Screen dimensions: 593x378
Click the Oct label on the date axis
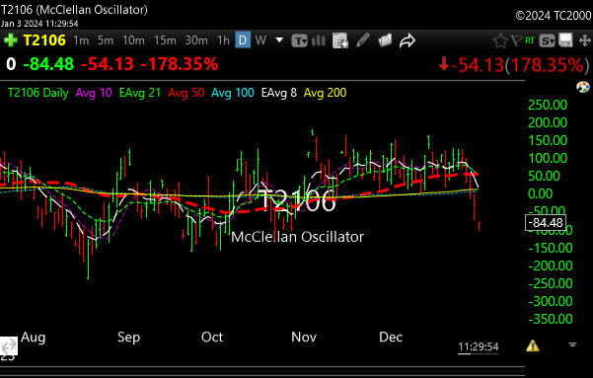coord(212,337)
